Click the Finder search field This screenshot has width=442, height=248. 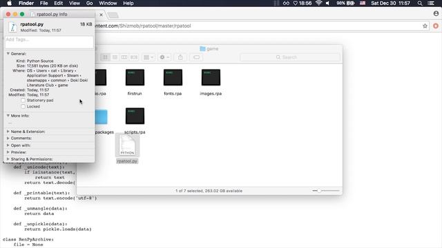[x=290, y=57]
